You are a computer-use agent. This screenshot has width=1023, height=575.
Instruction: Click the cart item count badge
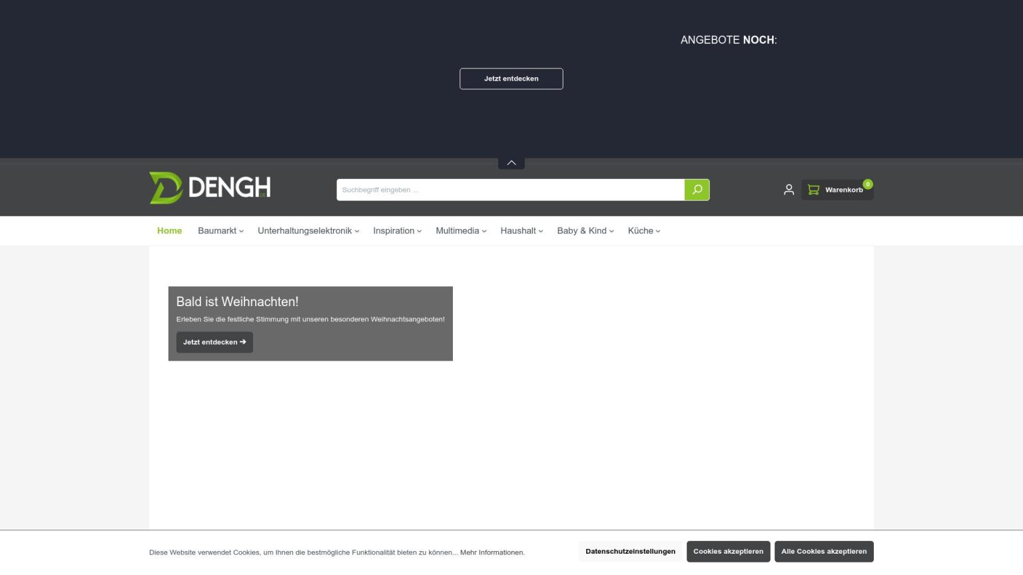point(867,184)
